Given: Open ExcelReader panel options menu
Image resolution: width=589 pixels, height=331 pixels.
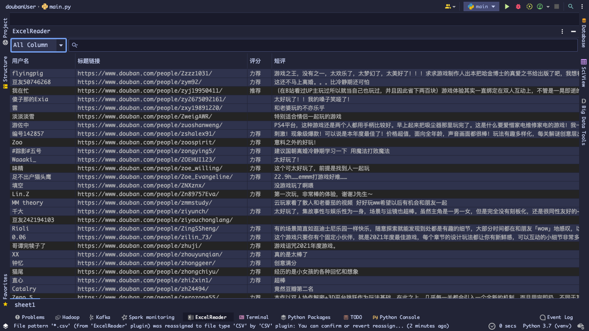Looking at the screenshot, I should click(562, 31).
